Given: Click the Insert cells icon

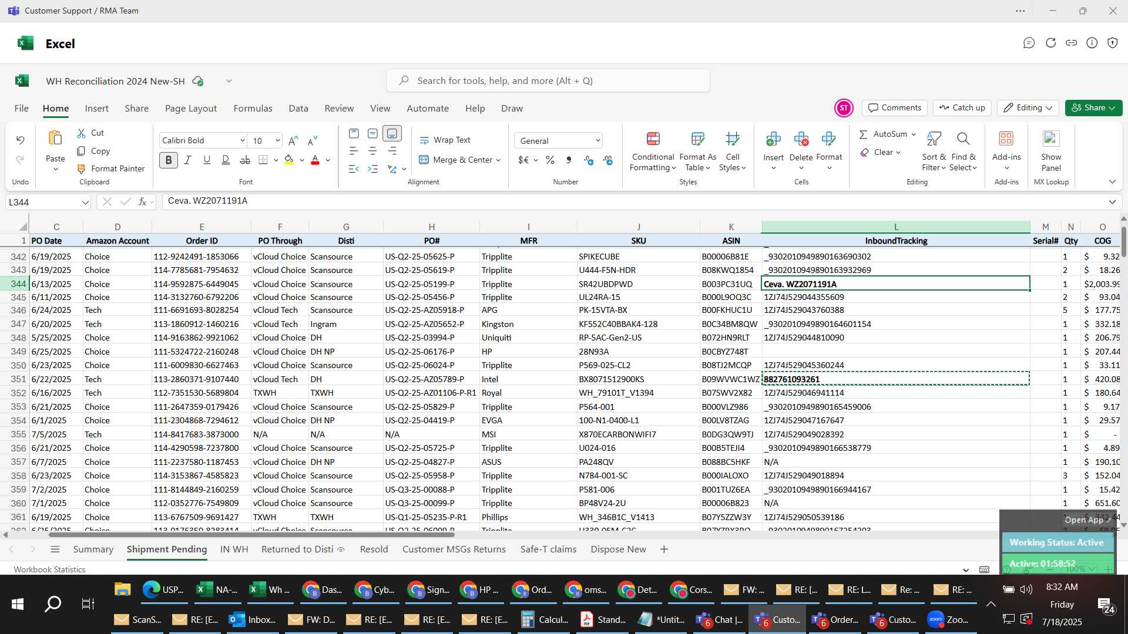Looking at the screenshot, I should click(x=773, y=139).
